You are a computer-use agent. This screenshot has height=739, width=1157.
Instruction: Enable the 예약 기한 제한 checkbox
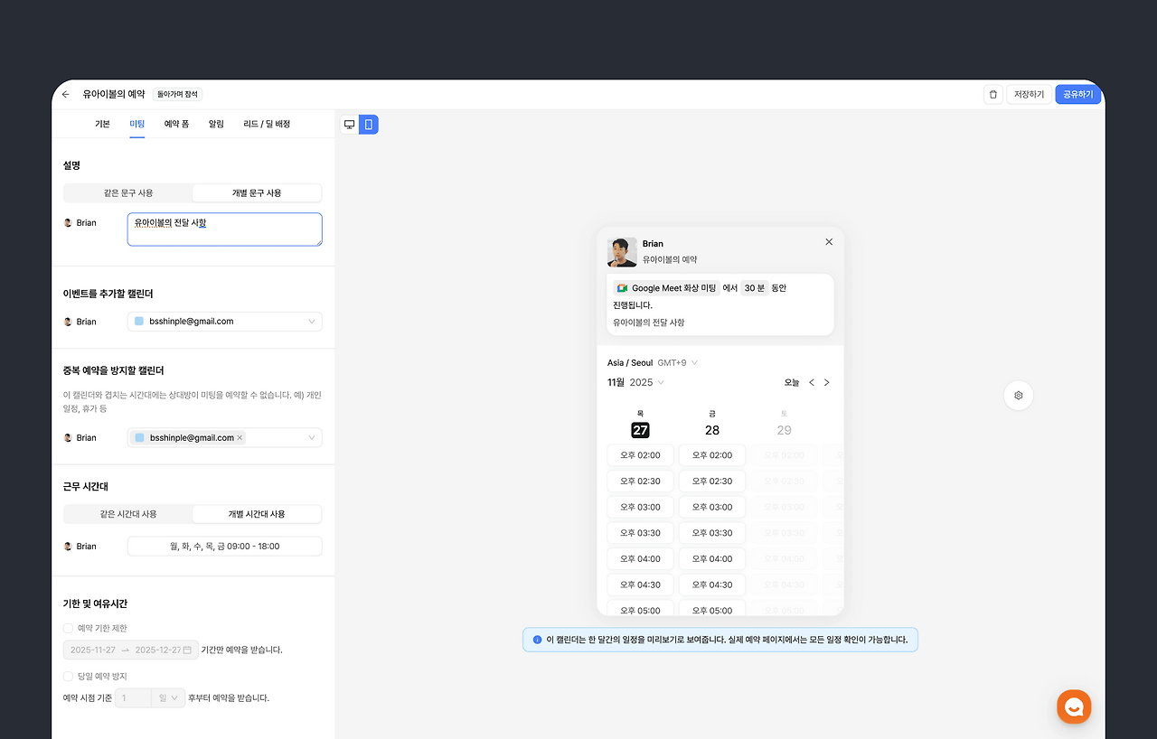tap(68, 628)
